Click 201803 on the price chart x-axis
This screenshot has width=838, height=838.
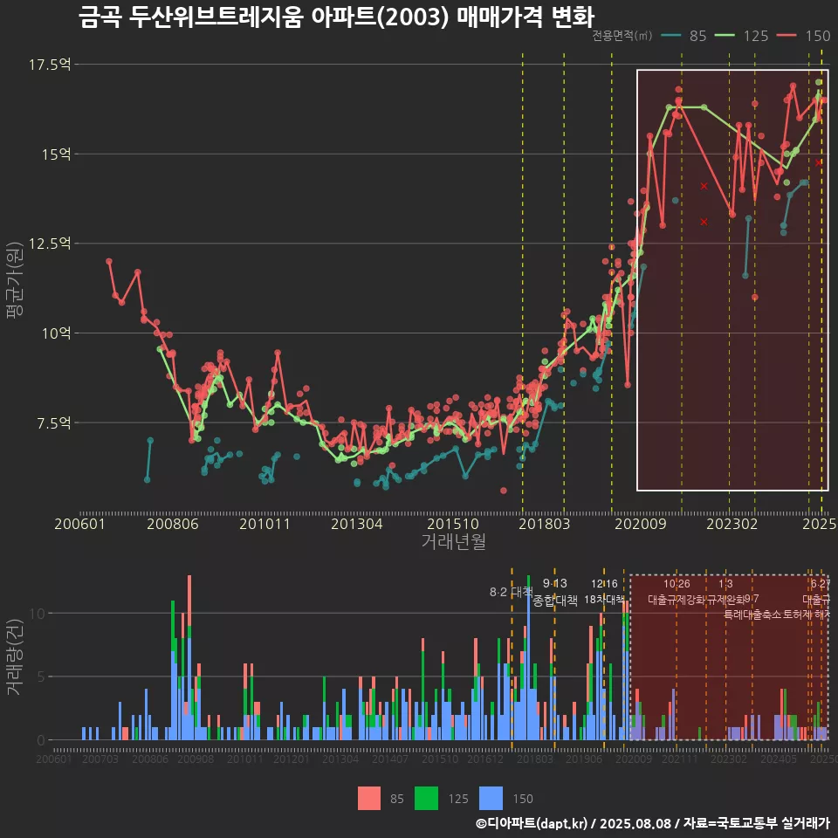click(544, 524)
